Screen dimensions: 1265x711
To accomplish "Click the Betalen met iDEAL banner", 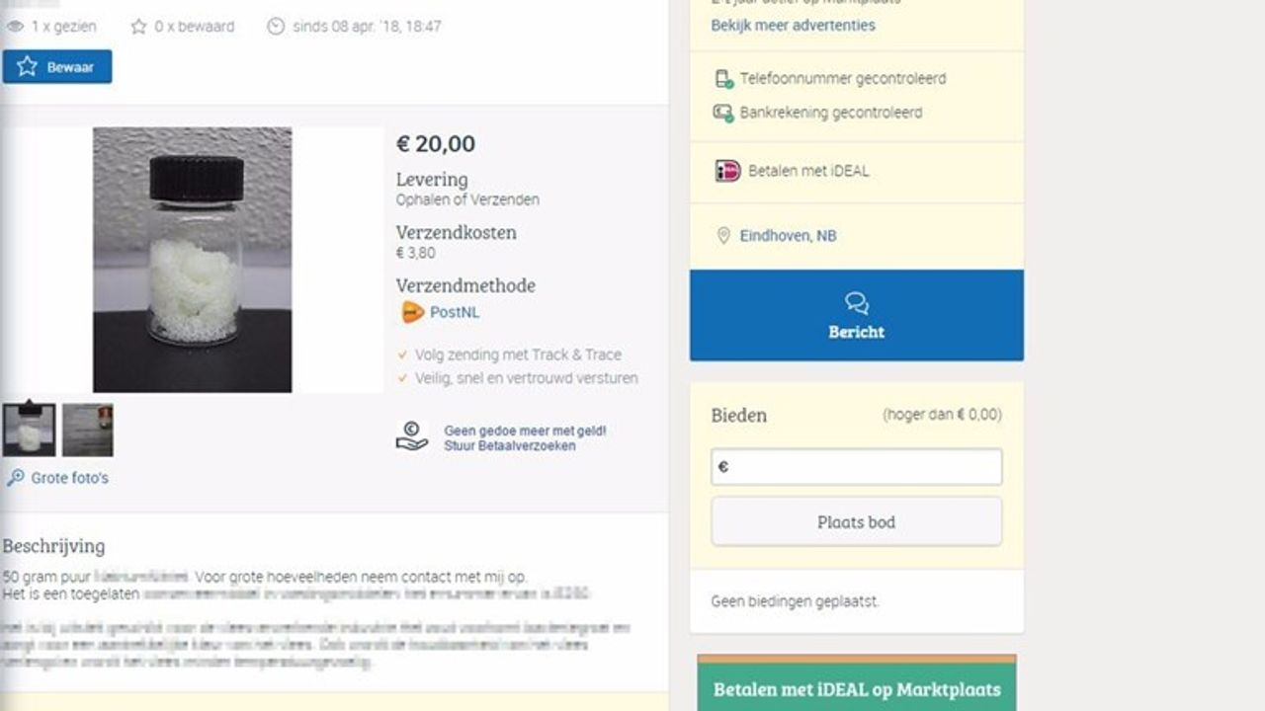I will (856, 687).
